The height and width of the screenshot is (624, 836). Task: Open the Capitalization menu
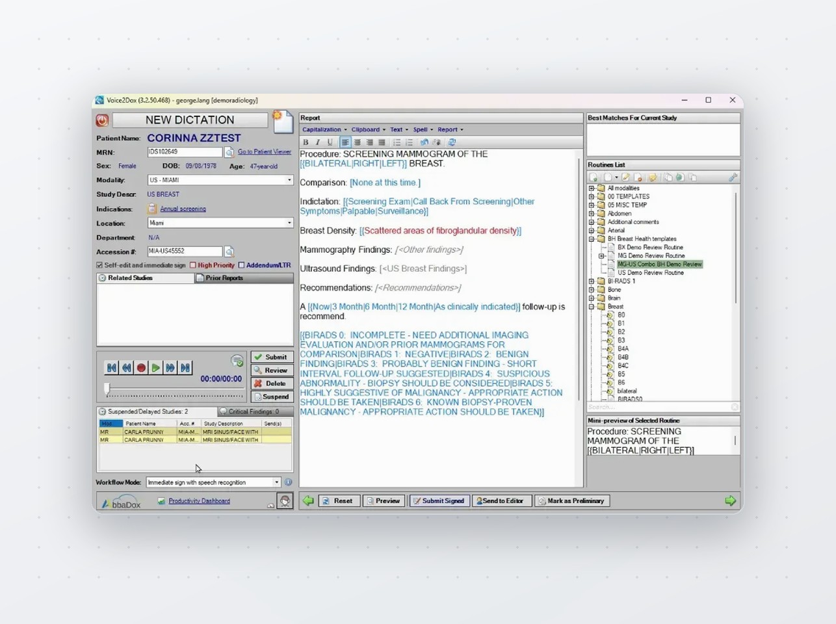pos(324,129)
